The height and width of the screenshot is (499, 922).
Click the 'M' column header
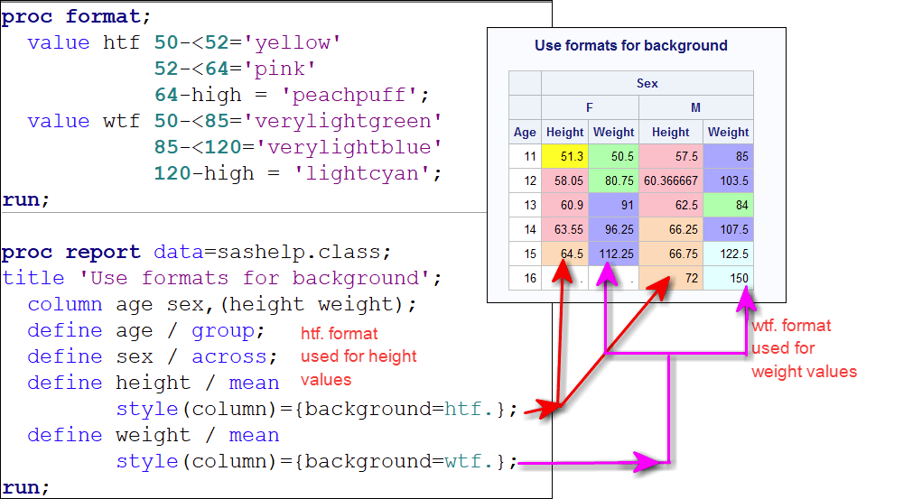tap(695, 107)
